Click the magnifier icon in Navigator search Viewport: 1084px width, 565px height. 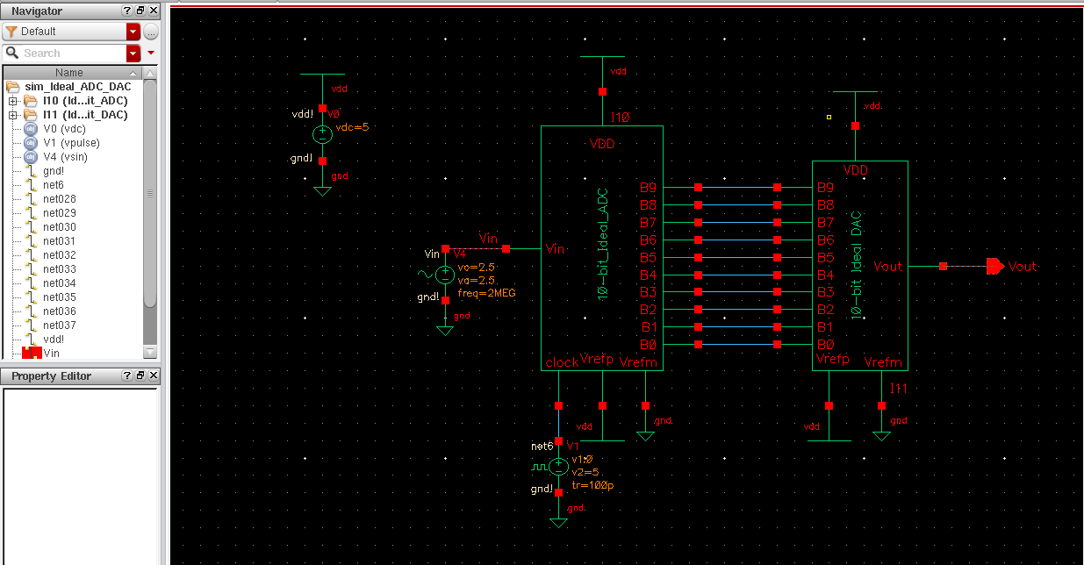12,54
